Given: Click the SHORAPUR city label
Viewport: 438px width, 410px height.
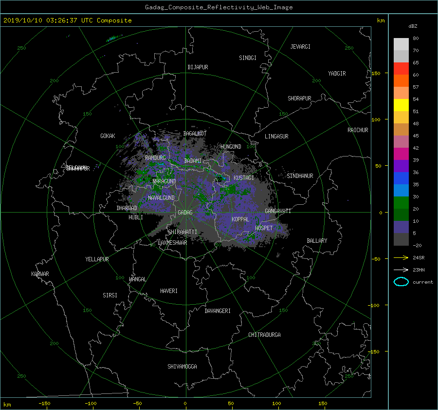Looking at the screenshot, I should tap(299, 98).
